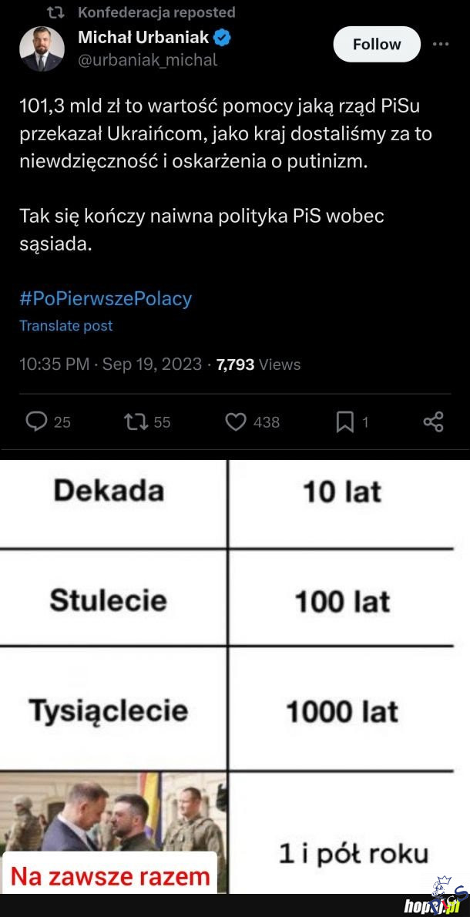470x917 pixels.
Task: Open the #PoPierwszePolacy hashtag
Action: (x=106, y=298)
